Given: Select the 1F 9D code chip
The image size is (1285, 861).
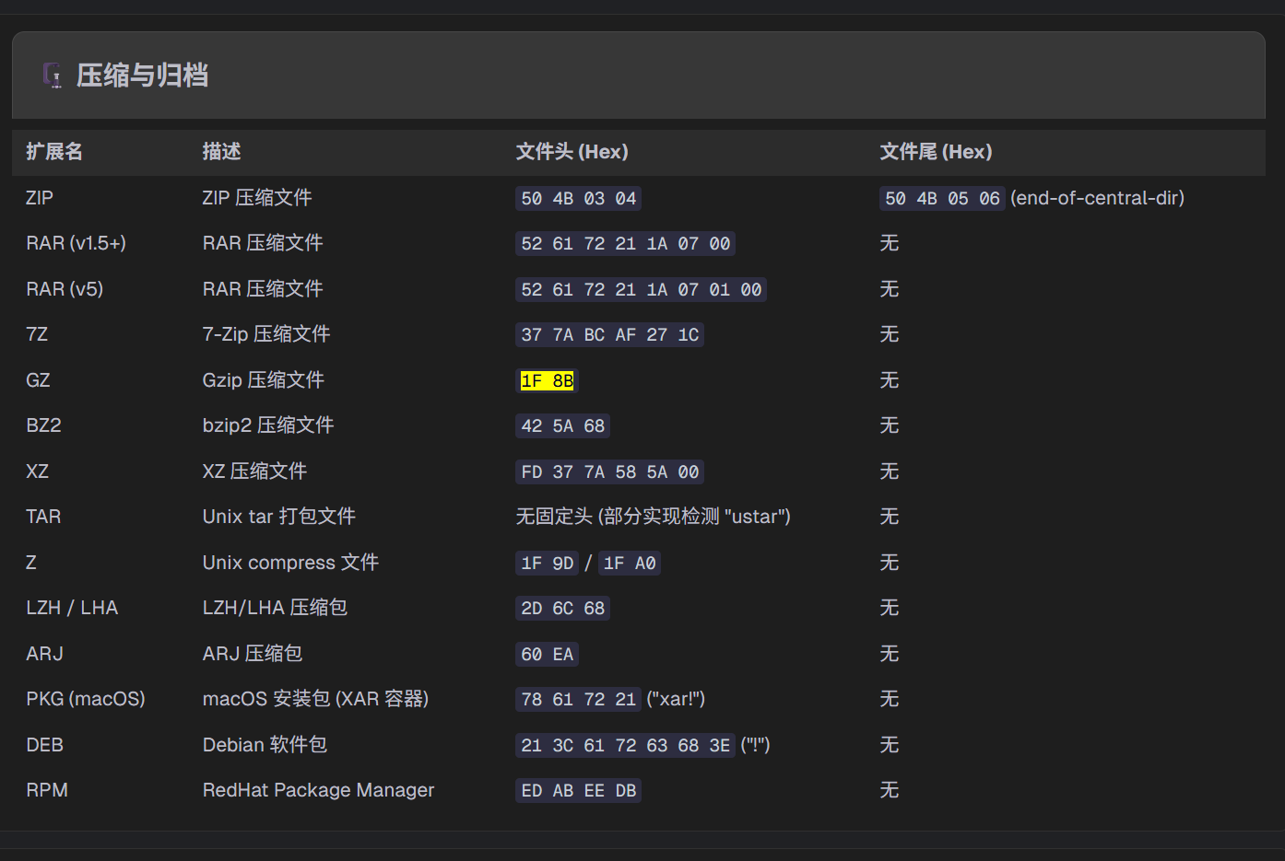Looking at the screenshot, I should tap(547, 564).
